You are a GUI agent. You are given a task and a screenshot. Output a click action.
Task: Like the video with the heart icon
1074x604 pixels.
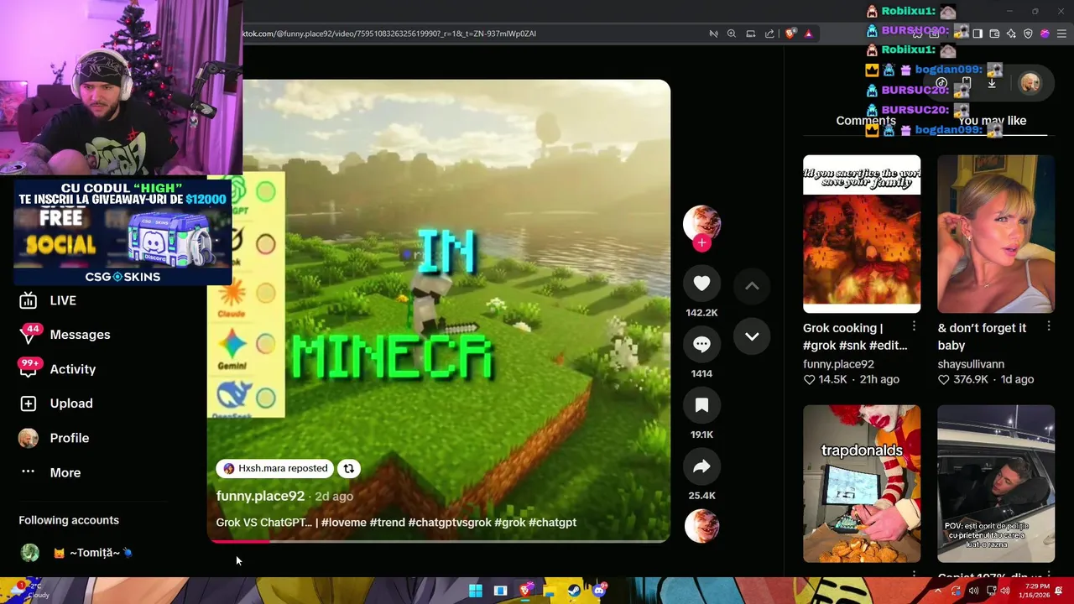701,284
